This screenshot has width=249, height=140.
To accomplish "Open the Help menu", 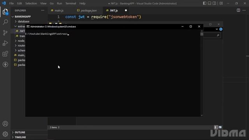I will coord(82,3).
